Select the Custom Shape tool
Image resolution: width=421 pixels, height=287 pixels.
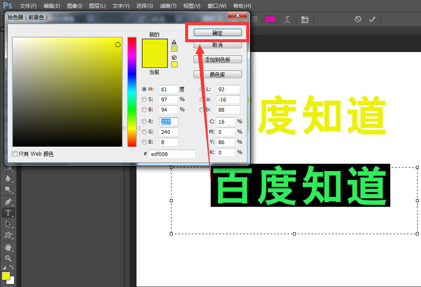[8, 235]
